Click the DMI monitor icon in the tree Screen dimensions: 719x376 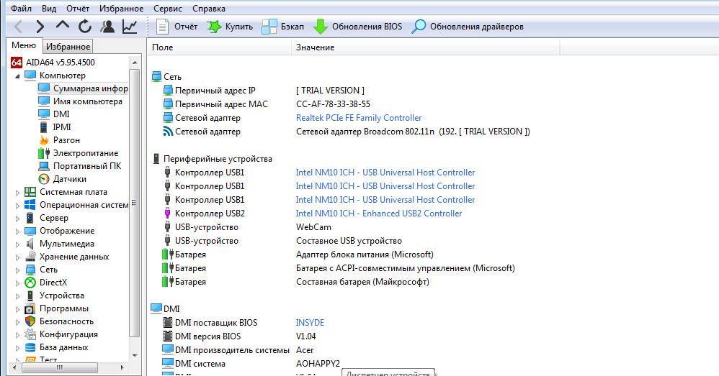point(44,114)
